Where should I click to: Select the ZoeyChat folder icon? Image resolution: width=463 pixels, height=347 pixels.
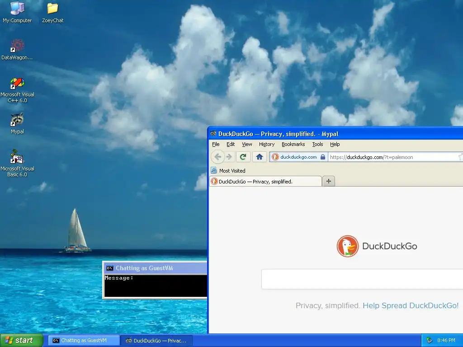tap(52, 12)
